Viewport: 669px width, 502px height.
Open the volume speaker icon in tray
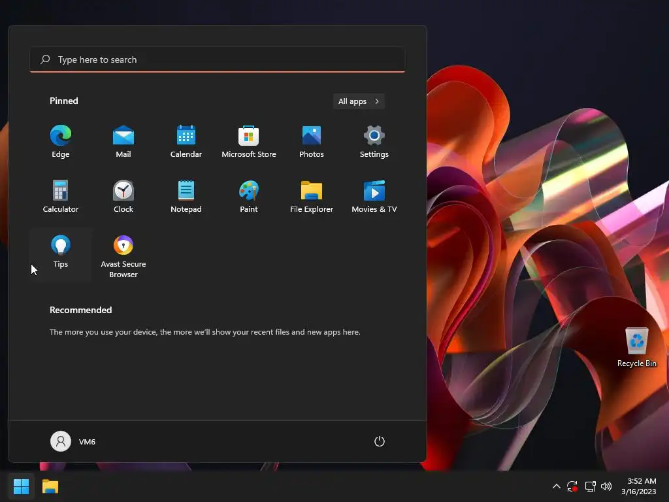point(606,486)
